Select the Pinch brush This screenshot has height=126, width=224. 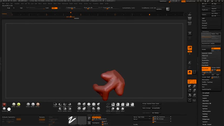tap(99, 109)
